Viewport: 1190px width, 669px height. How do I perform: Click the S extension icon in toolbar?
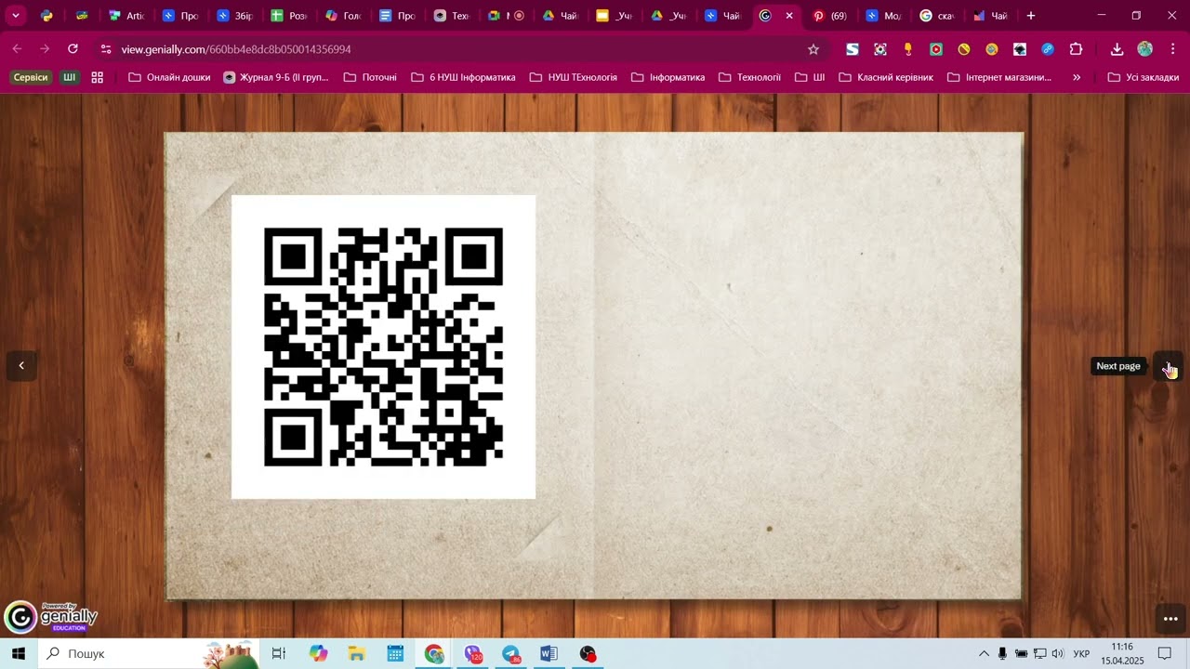tap(852, 49)
